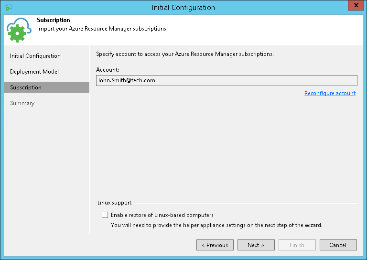Click the Account field with John.Smith@tech.com
Viewport: 367px width, 260px height.
(227, 80)
